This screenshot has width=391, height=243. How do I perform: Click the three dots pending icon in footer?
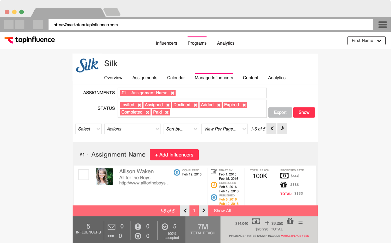[x=111, y=236]
